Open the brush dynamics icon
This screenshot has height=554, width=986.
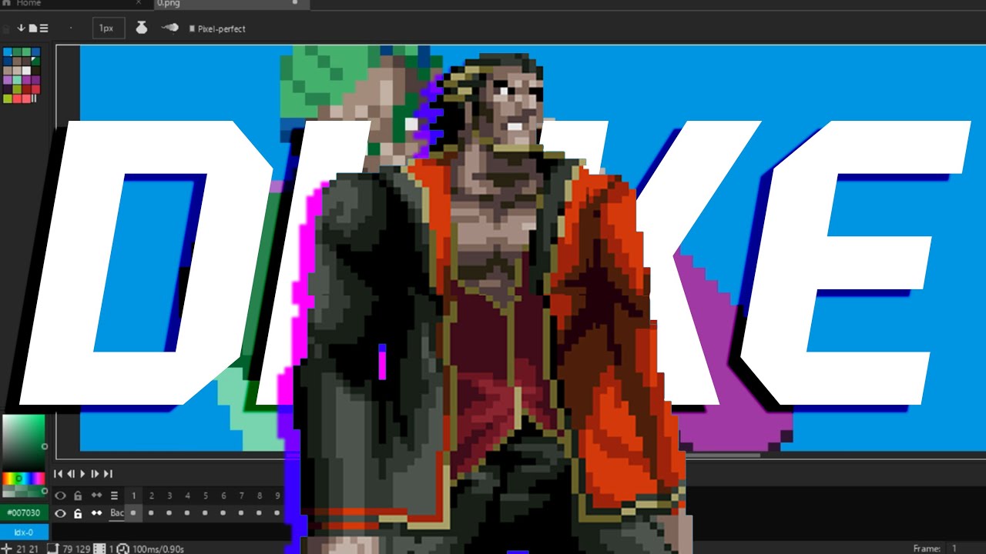[169, 28]
